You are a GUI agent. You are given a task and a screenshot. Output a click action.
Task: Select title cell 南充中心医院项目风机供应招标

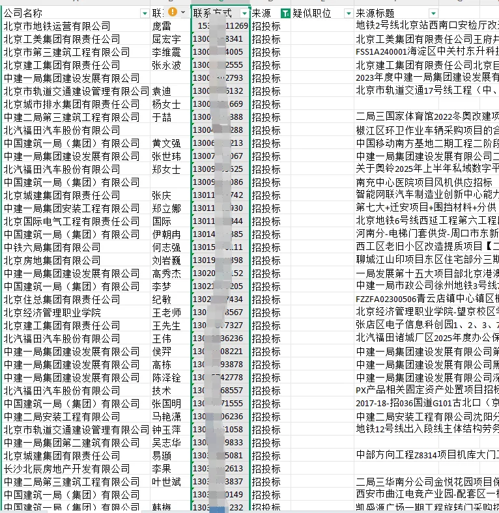coord(427,182)
